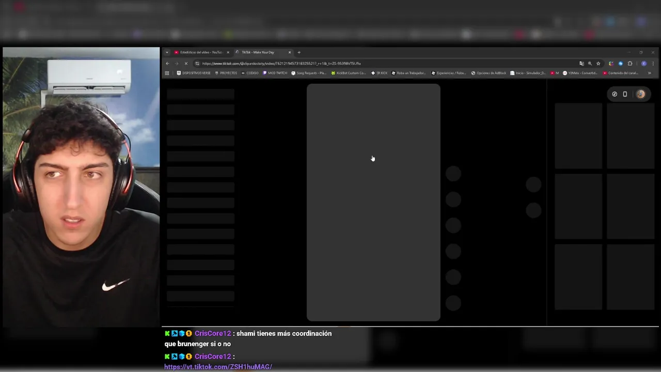Click TikTok phone app icon in header
The width and height of the screenshot is (661, 372).
pyautogui.click(x=625, y=94)
